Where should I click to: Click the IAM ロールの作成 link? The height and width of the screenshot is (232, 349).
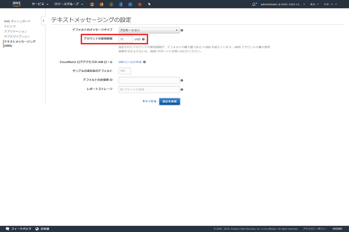tap(130, 62)
